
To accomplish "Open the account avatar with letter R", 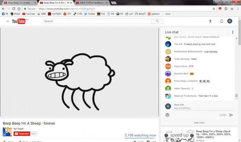I will (x=230, y=21).
